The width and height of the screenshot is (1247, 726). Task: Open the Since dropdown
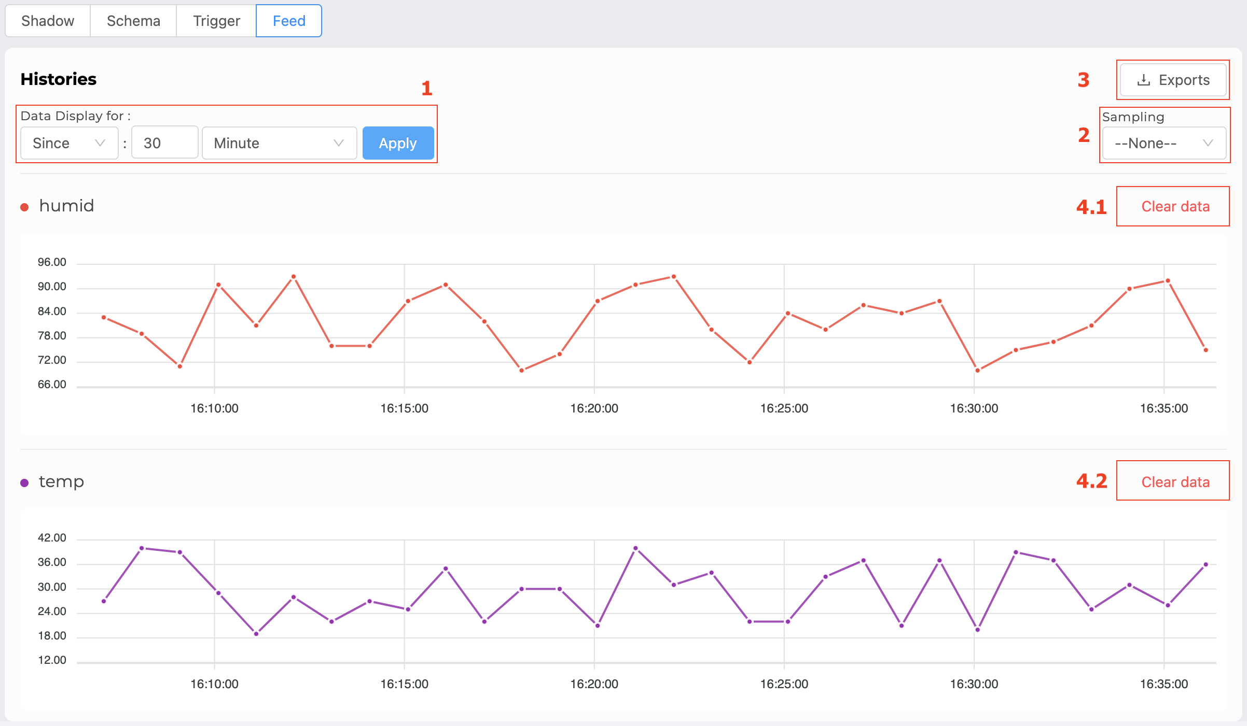pyautogui.click(x=69, y=143)
